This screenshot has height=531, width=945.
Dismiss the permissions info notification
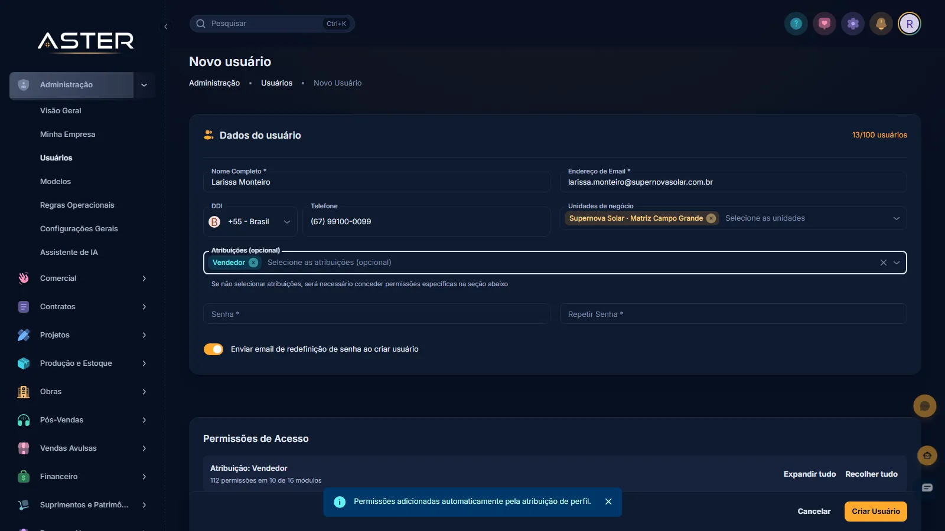[x=608, y=501]
